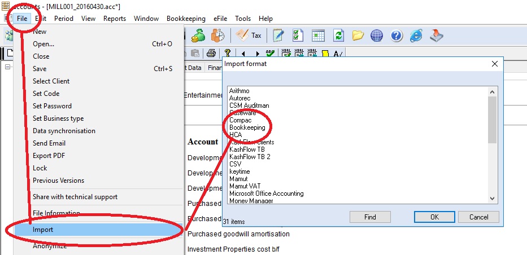The width and height of the screenshot is (527, 255).
Task: Select Mamut VAT in import list
Action: click(245, 186)
